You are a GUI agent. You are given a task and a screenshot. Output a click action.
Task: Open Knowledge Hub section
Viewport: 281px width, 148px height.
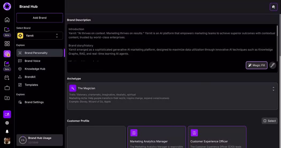[x=40, y=69]
